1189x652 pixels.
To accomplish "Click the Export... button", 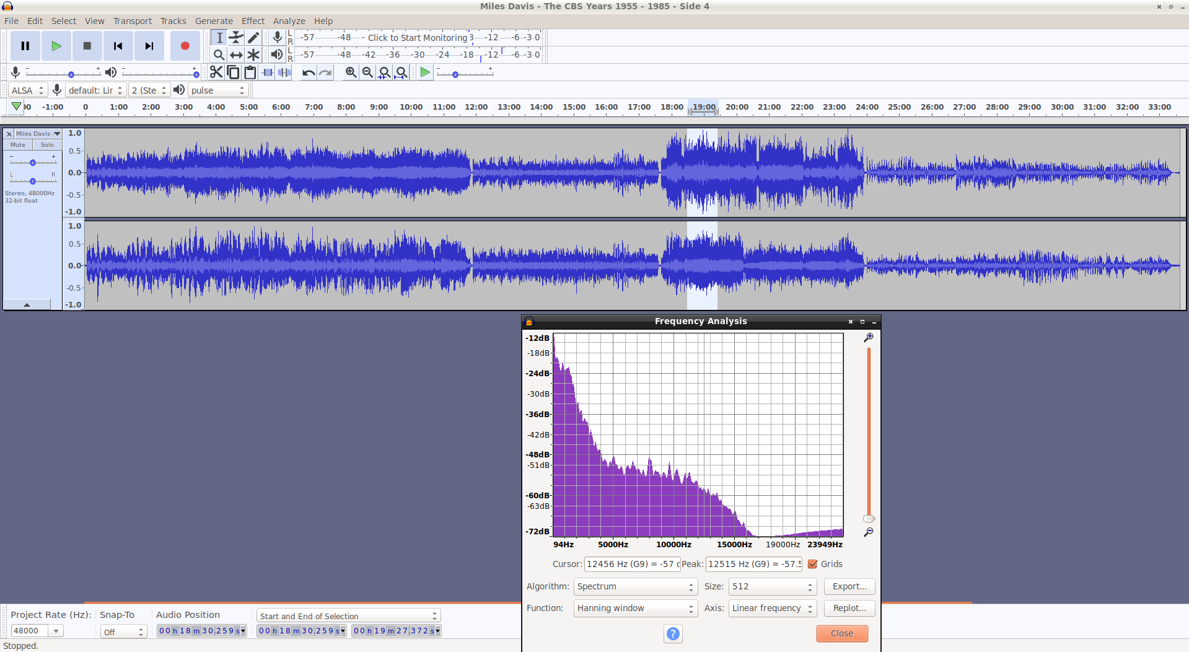I will [x=849, y=586].
